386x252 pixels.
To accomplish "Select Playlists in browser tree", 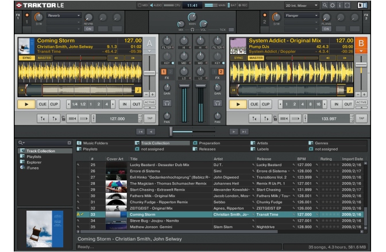I will (x=34, y=156).
